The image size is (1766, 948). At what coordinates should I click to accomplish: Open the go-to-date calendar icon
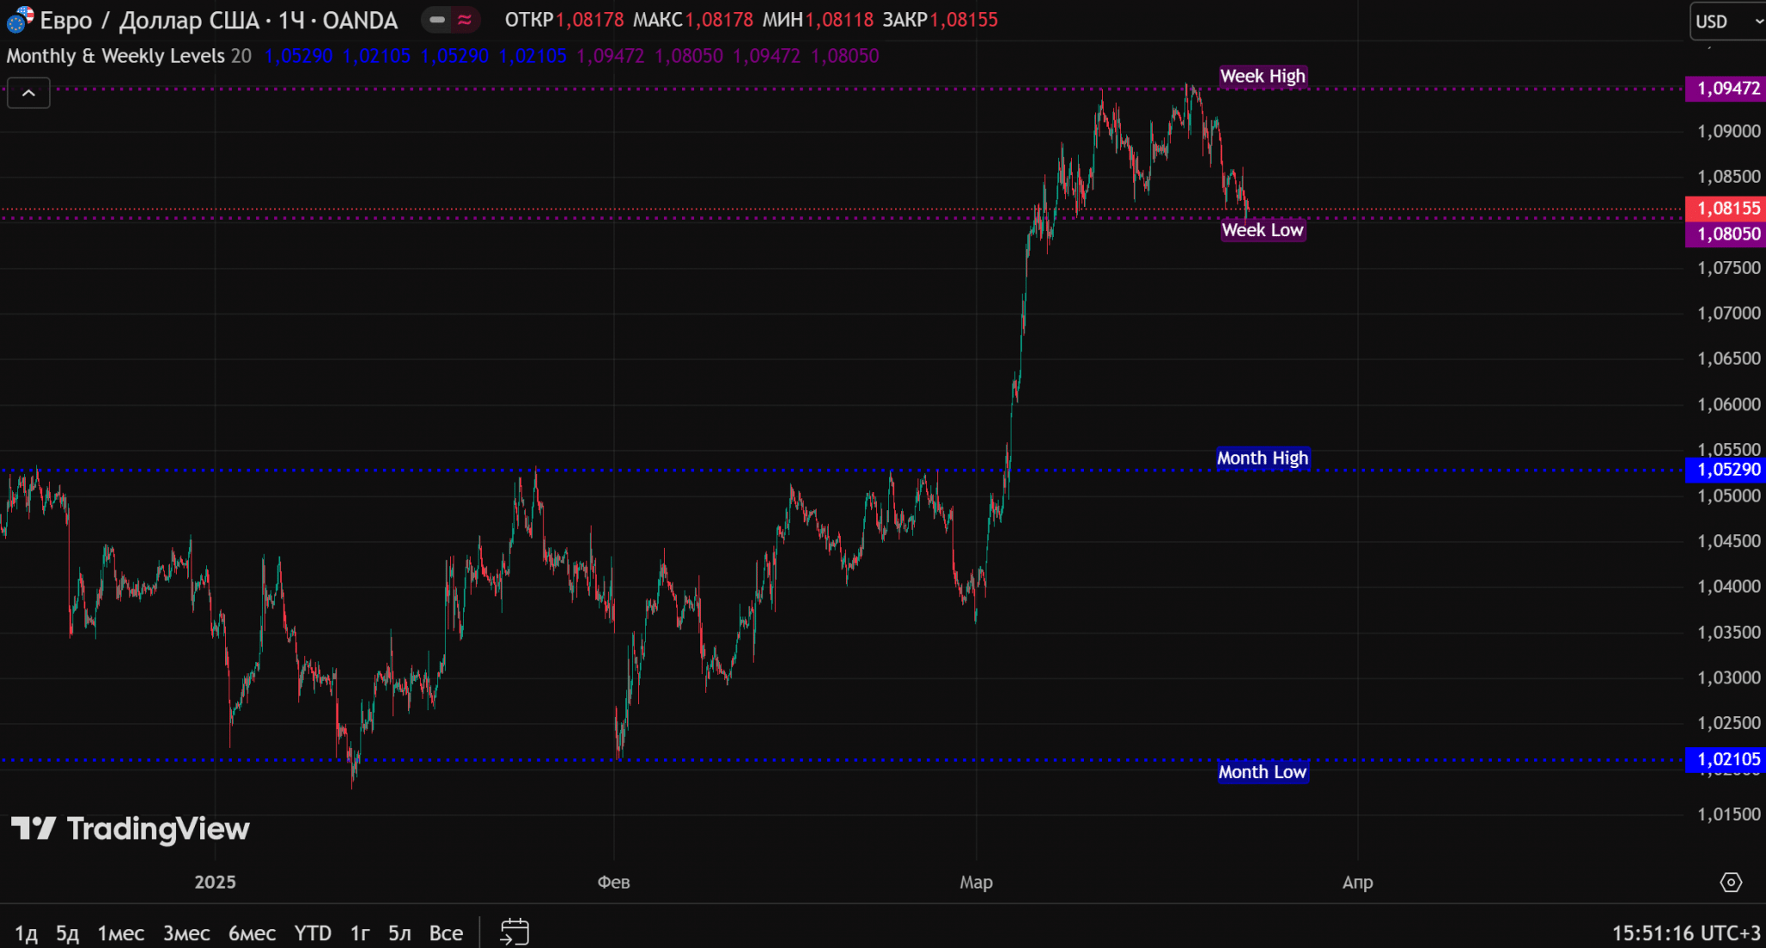515,932
